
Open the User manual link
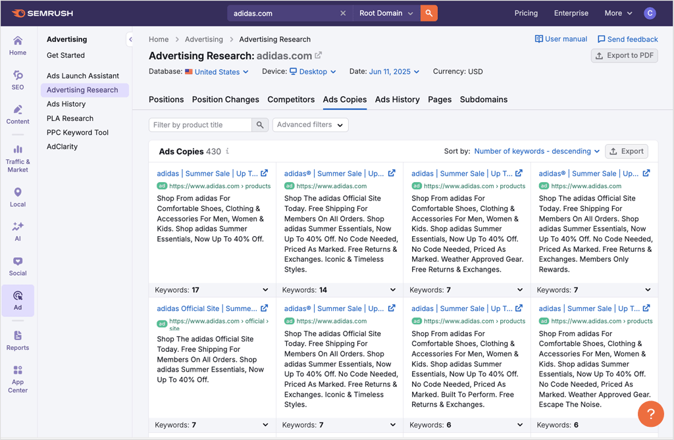coord(561,39)
